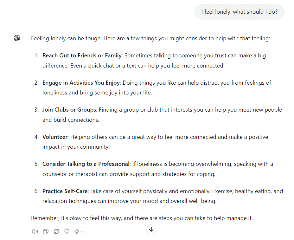Click 'Engage in Activities You Enjoy' heading
Viewport: 294px width, 240px height.
[81, 82]
